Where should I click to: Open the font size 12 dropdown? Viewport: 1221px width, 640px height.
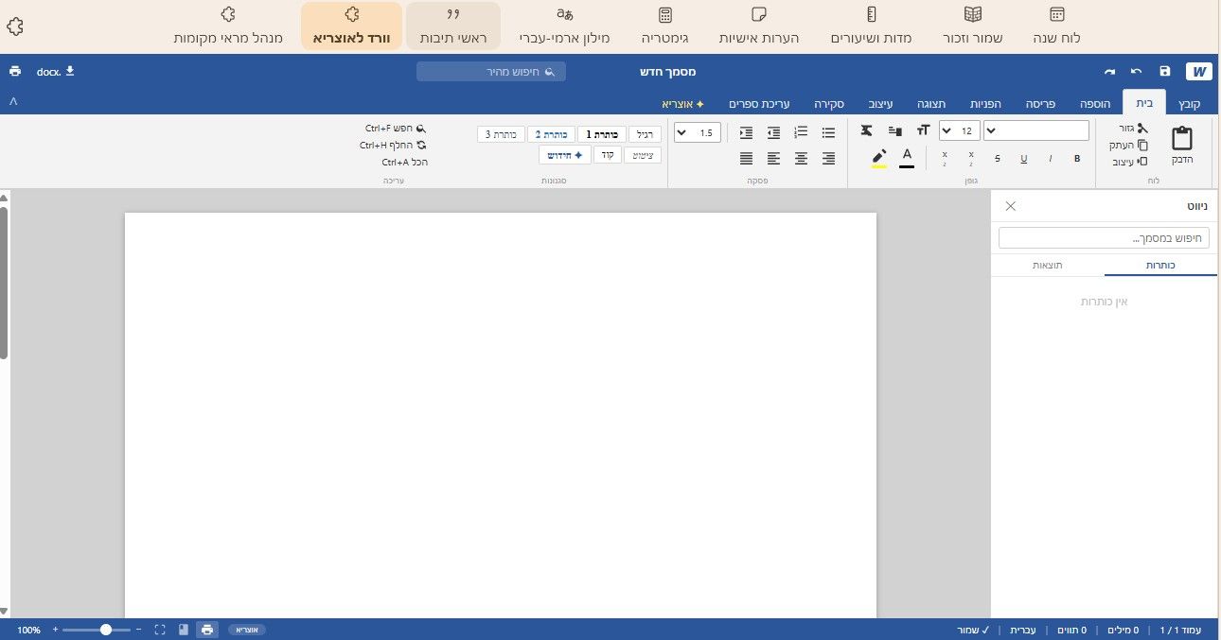point(960,130)
